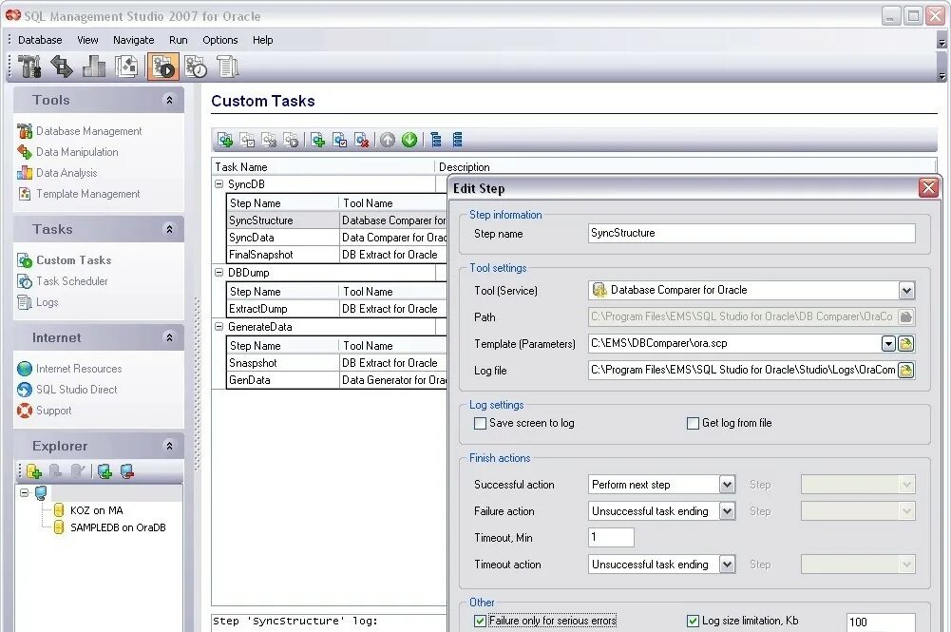Screen dimensions: 951x632
Task: Click into the Step name field
Action: coord(751,234)
